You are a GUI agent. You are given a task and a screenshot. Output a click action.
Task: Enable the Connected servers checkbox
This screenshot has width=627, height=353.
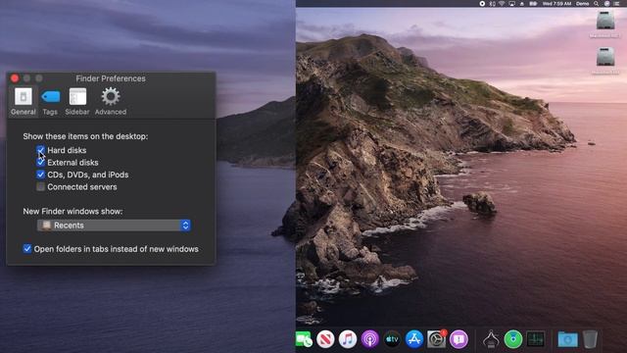point(40,186)
